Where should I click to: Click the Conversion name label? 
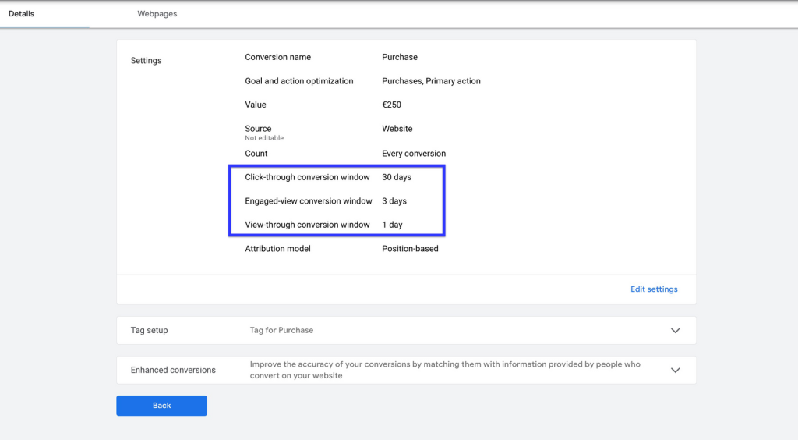(x=278, y=57)
